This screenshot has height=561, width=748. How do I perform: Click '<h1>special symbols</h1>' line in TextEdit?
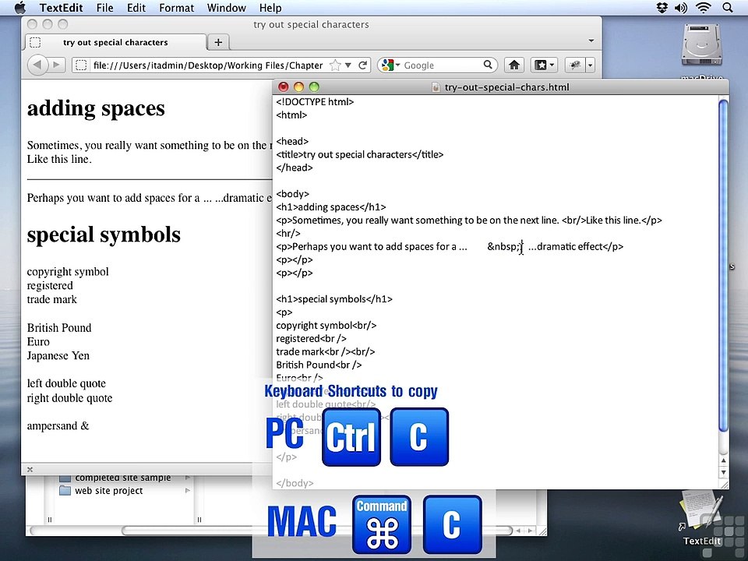point(334,299)
